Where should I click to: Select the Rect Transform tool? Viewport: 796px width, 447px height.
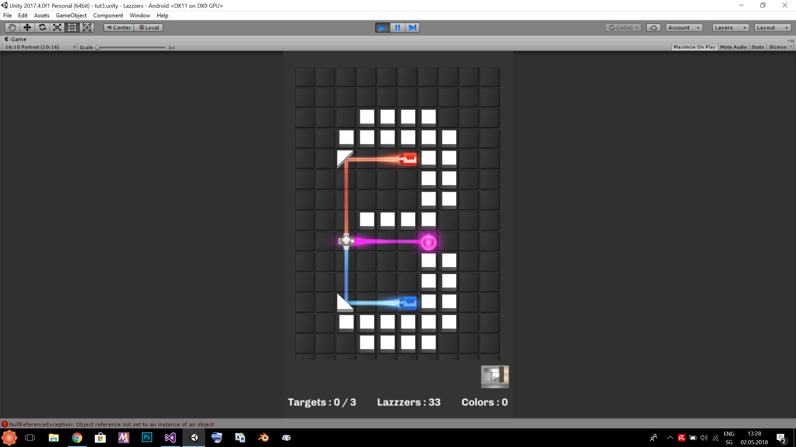coord(72,28)
